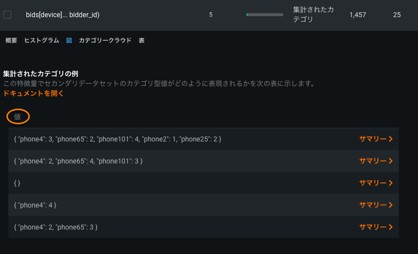Check the bids[device] bidder_id feature checkbox

click(x=7, y=15)
